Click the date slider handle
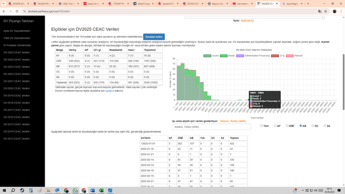 (323, 18)
